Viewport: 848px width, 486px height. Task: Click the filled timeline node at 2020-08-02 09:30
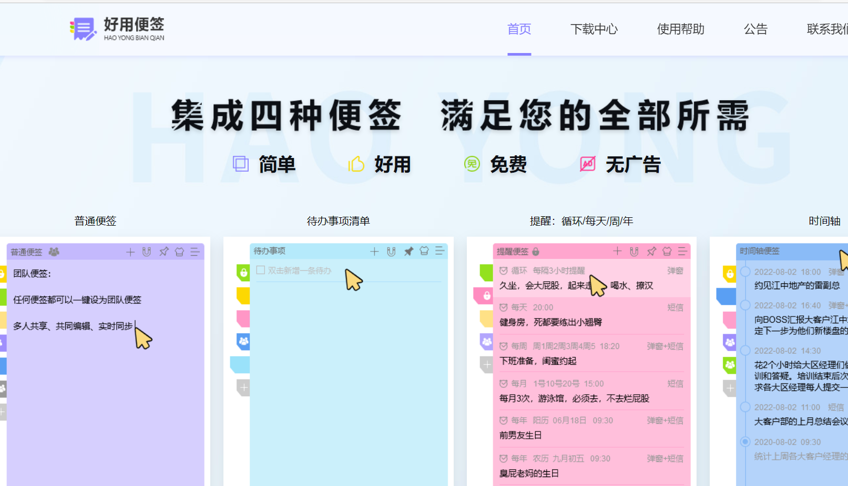coord(745,441)
